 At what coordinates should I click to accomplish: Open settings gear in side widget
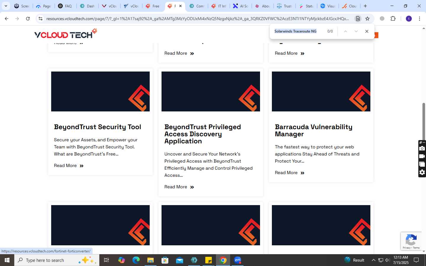point(422,172)
